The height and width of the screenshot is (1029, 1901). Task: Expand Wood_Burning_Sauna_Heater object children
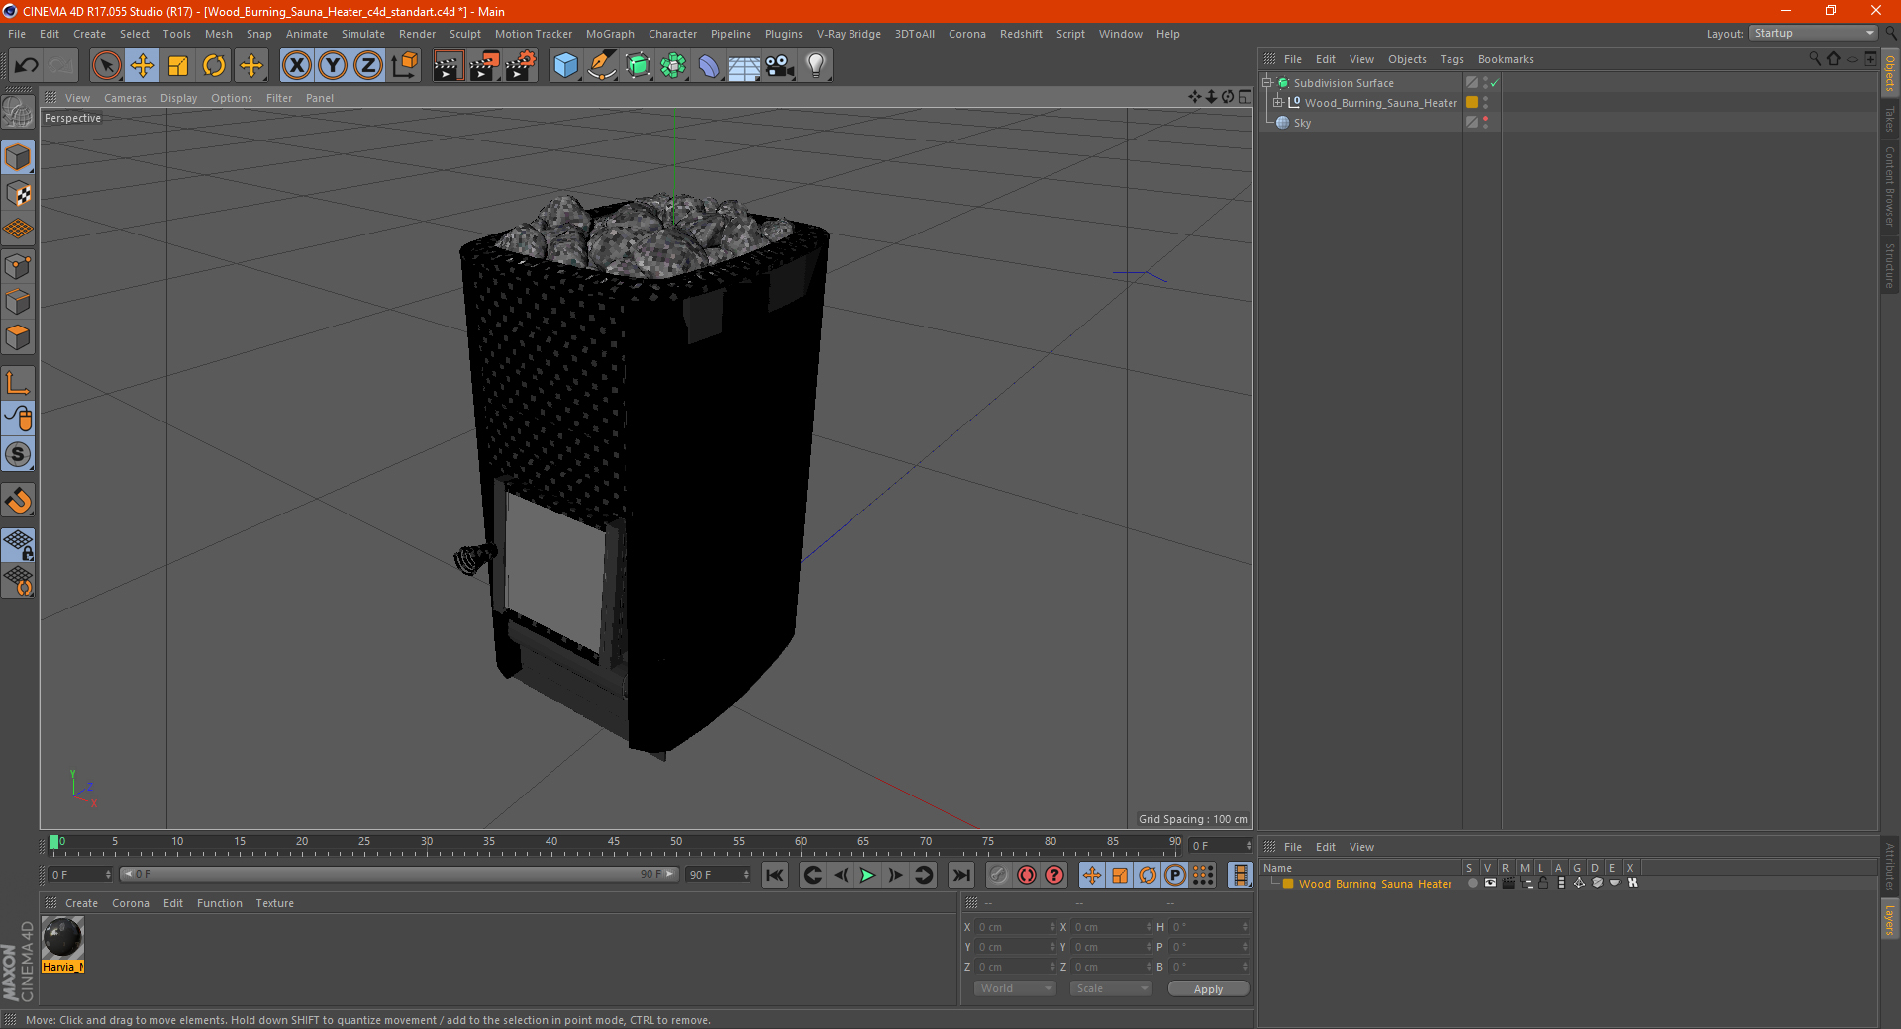click(x=1278, y=102)
